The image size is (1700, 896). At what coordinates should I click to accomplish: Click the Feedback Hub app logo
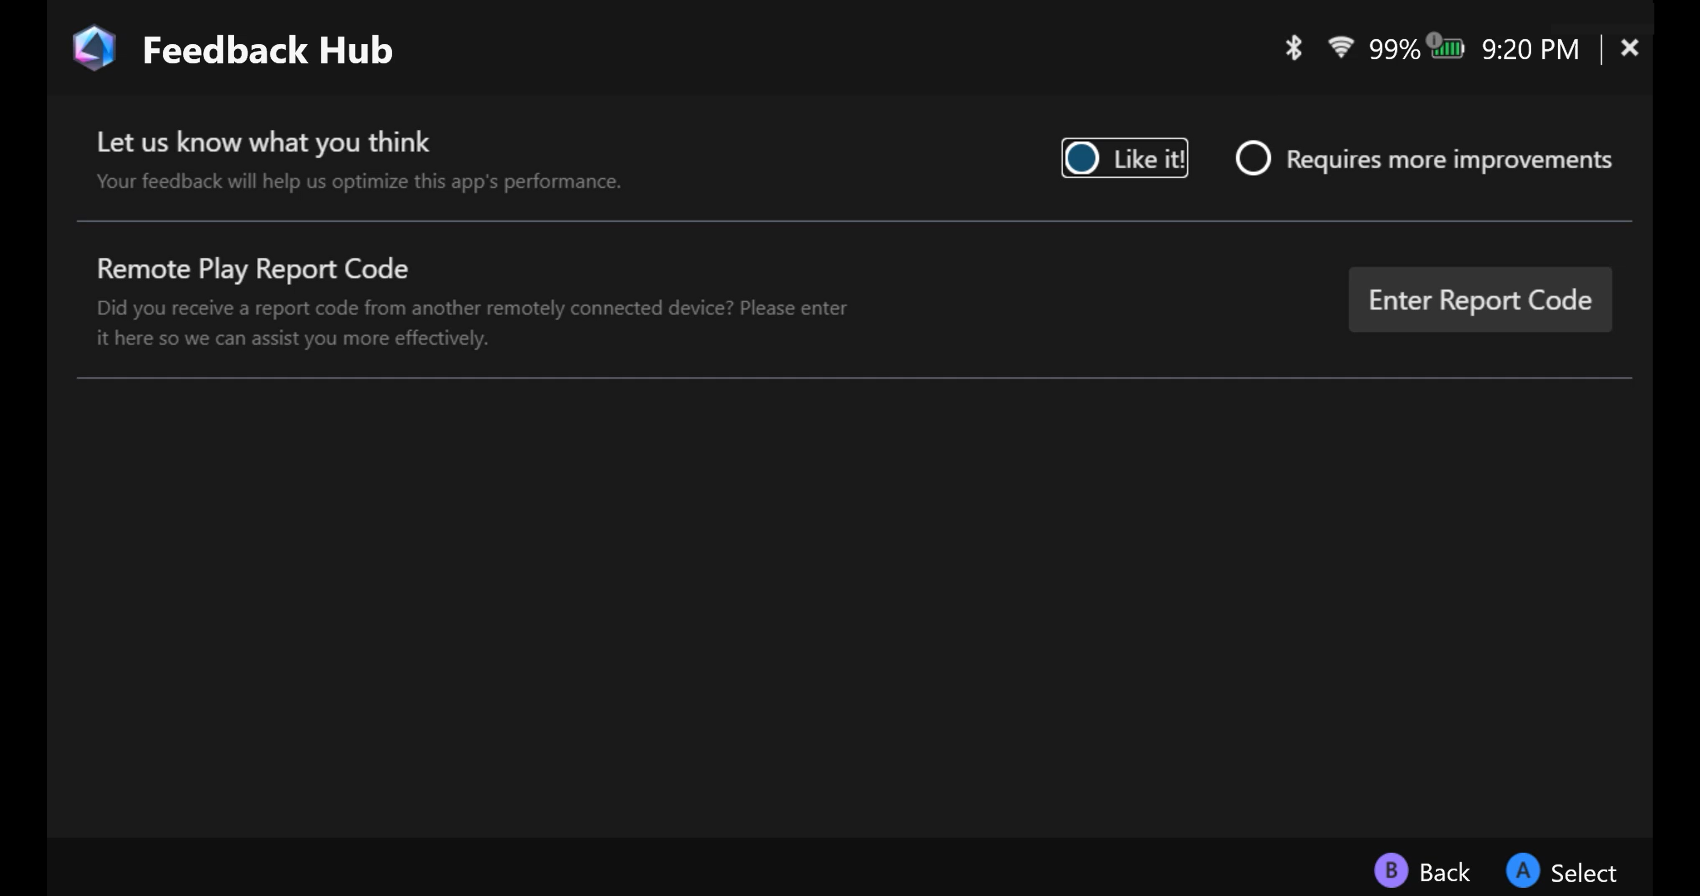click(x=94, y=48)
